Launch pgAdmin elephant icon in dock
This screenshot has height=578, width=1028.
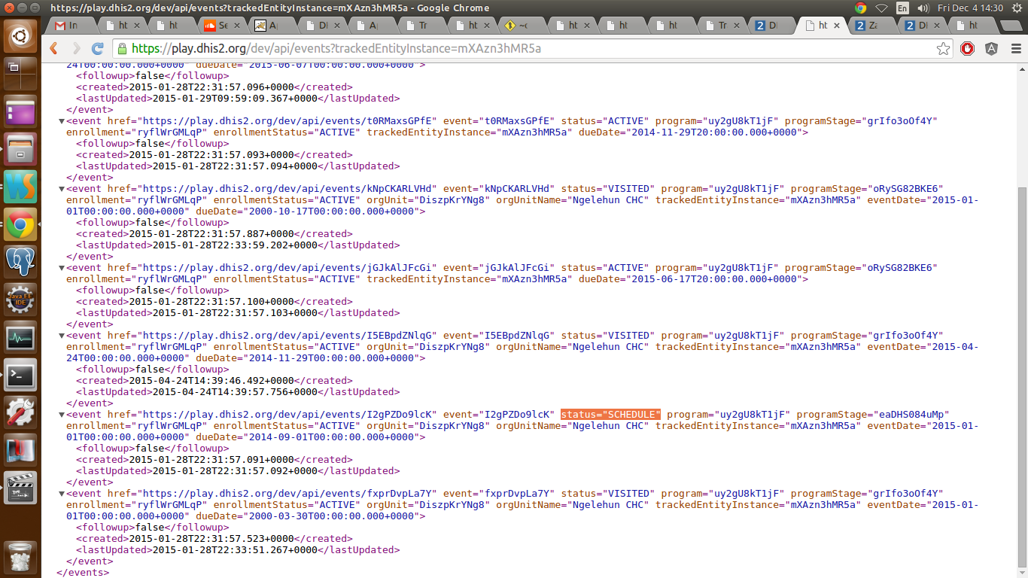pyautogui.click(x=20, y=261)
